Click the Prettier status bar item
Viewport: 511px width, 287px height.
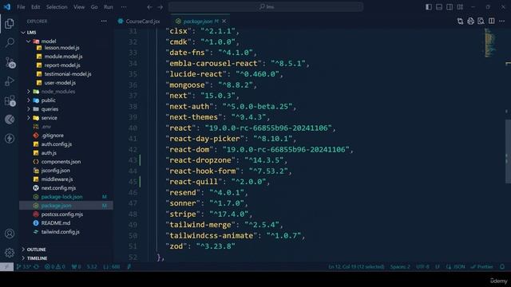(482, 267)
